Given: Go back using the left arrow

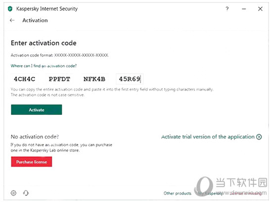Looking at the screenshot, I should pos(12,20).
